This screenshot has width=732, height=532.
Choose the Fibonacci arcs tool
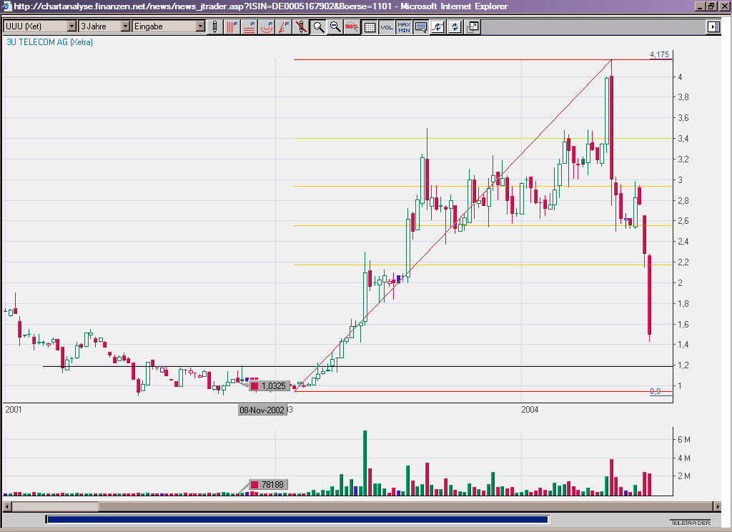[267, 26]
